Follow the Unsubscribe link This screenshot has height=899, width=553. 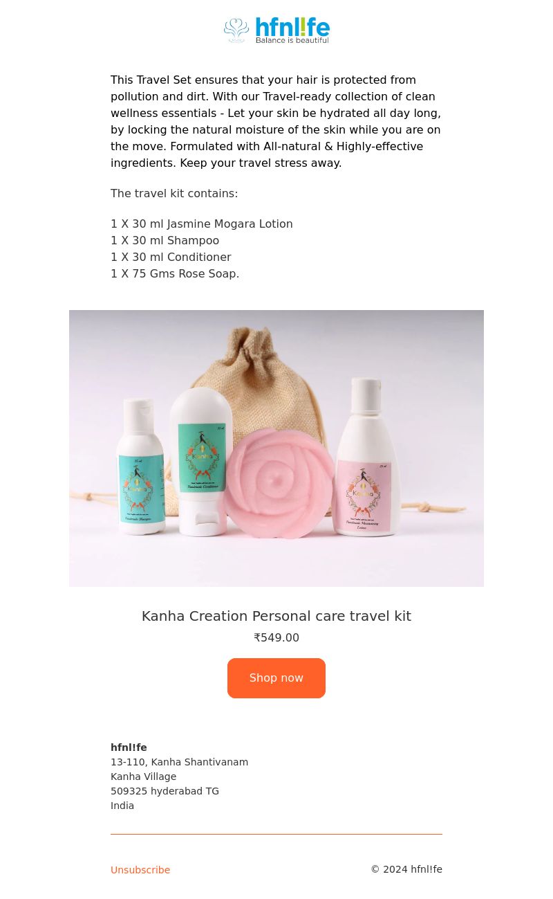tap(140, 870)
